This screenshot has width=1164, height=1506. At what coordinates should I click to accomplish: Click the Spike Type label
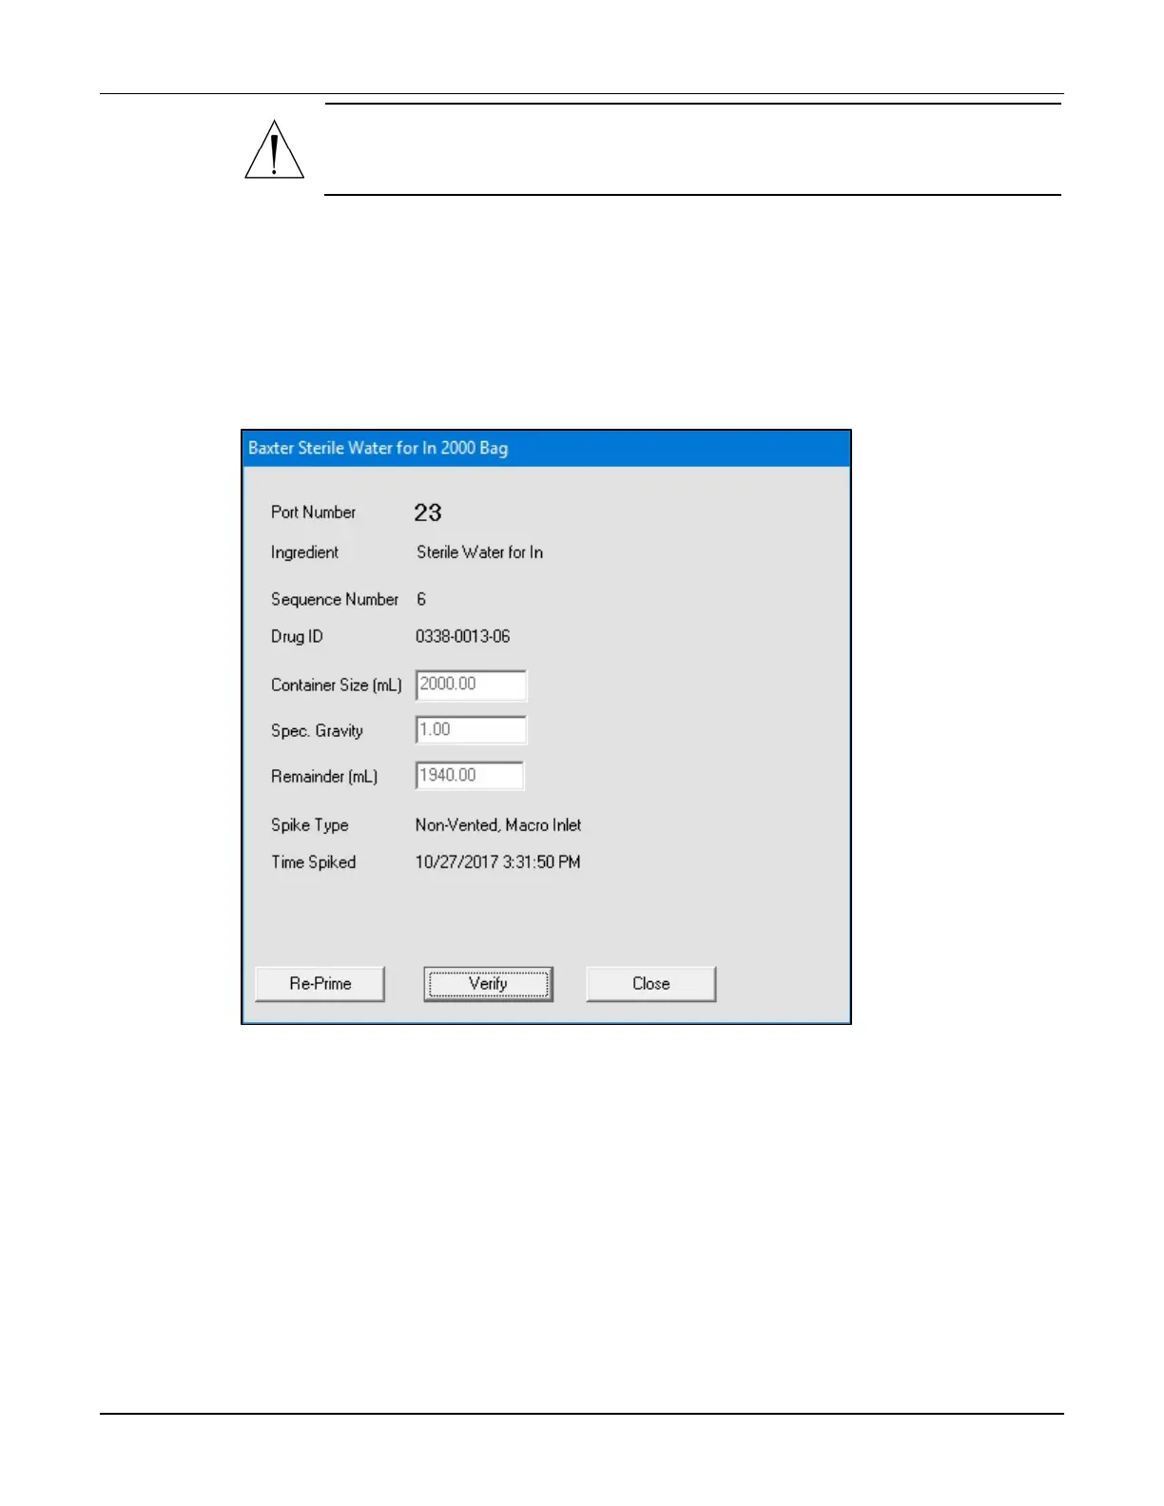pos(309,825)
